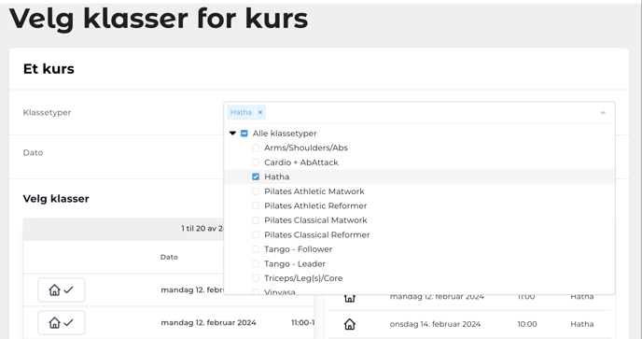This screenshot has height=339, width=642.
Task: Remove the Hatha tag with its x
Action: pyautogui.click(x=260, y=112)
